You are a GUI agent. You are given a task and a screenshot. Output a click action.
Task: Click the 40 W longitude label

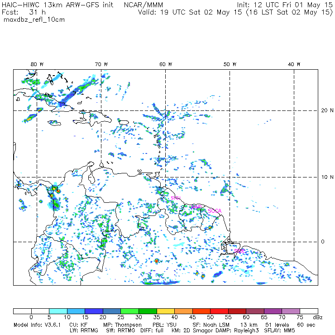click(294, 64)
